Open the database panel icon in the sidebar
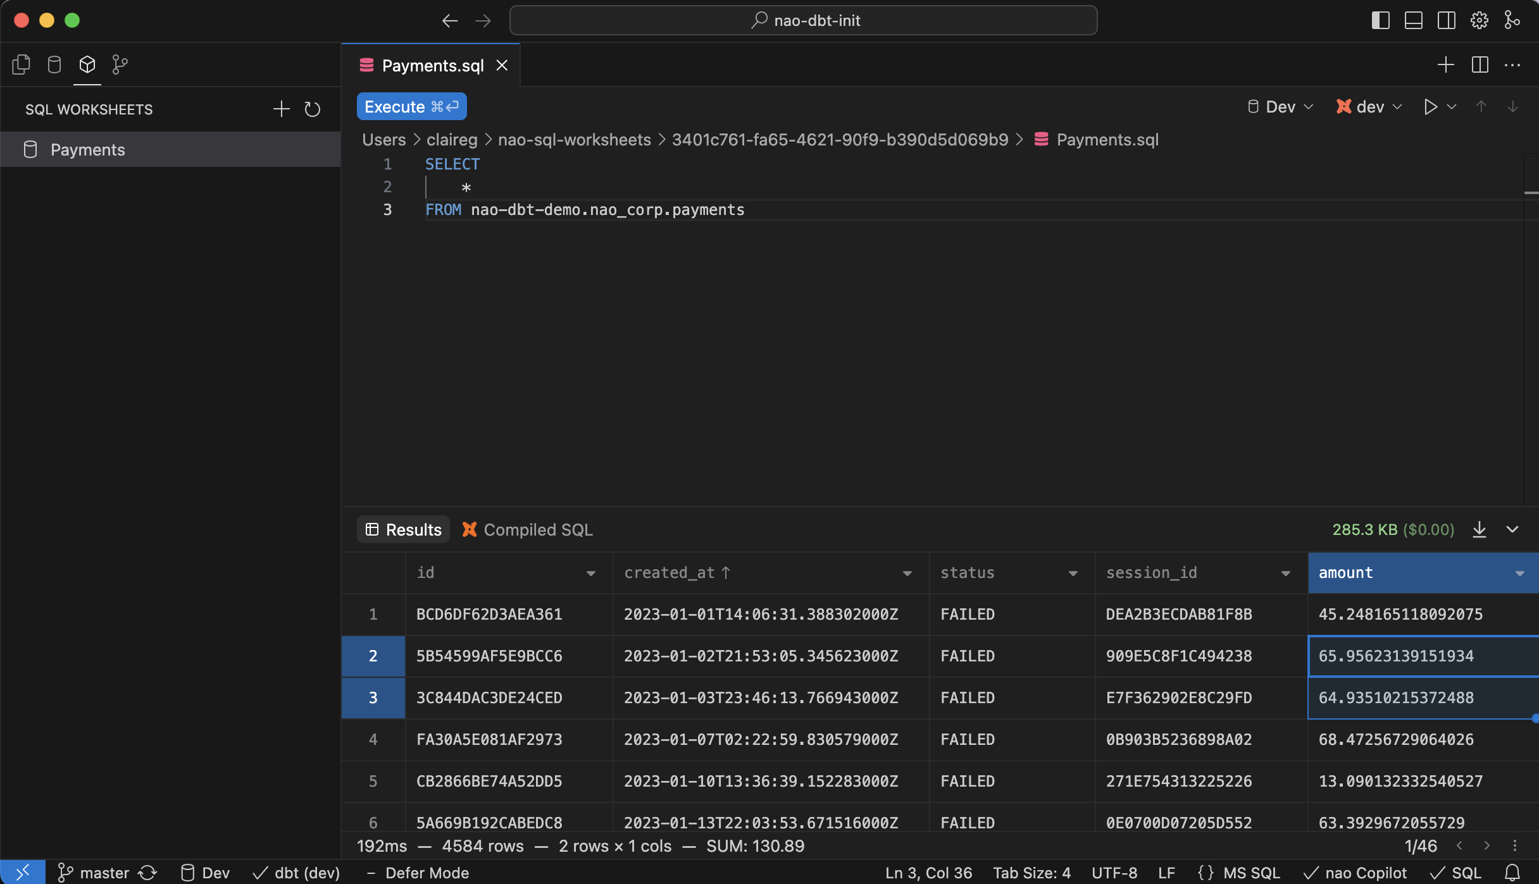Viewport: 1539px width, 884px height. click(x=54, y=64)
